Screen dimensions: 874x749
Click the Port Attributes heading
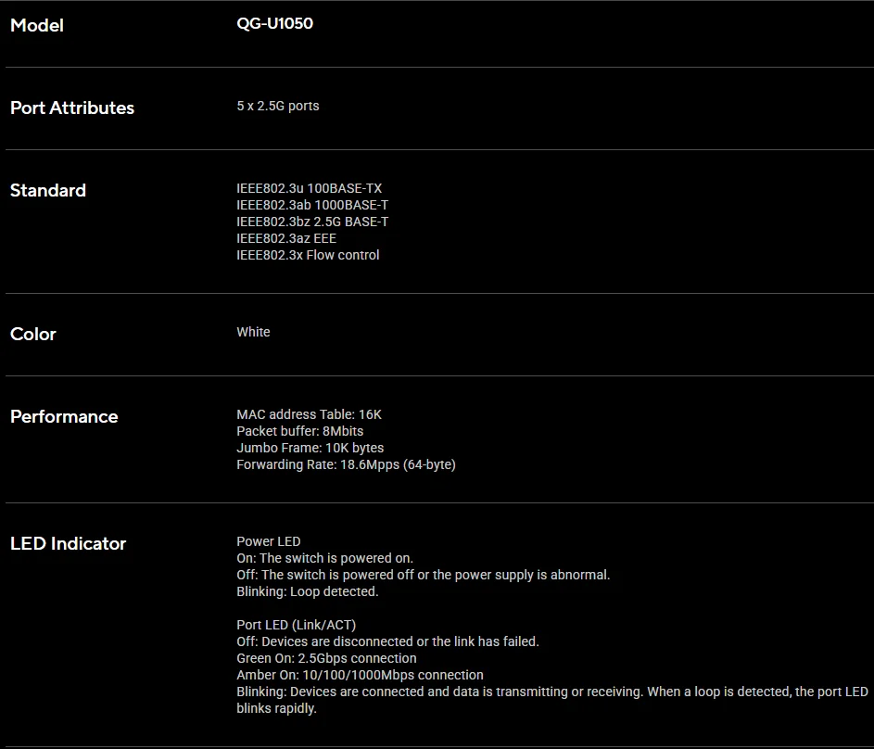coord(72,108)
